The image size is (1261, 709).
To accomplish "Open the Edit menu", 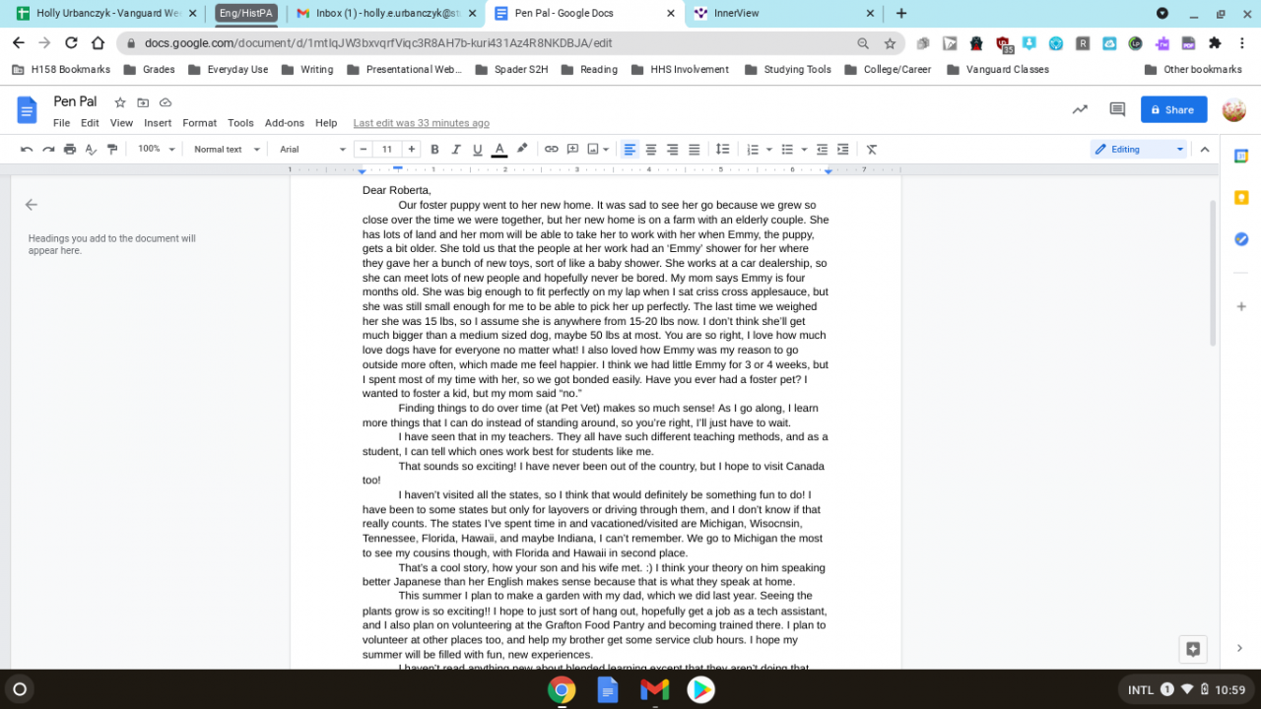I will tap(90, 123).
